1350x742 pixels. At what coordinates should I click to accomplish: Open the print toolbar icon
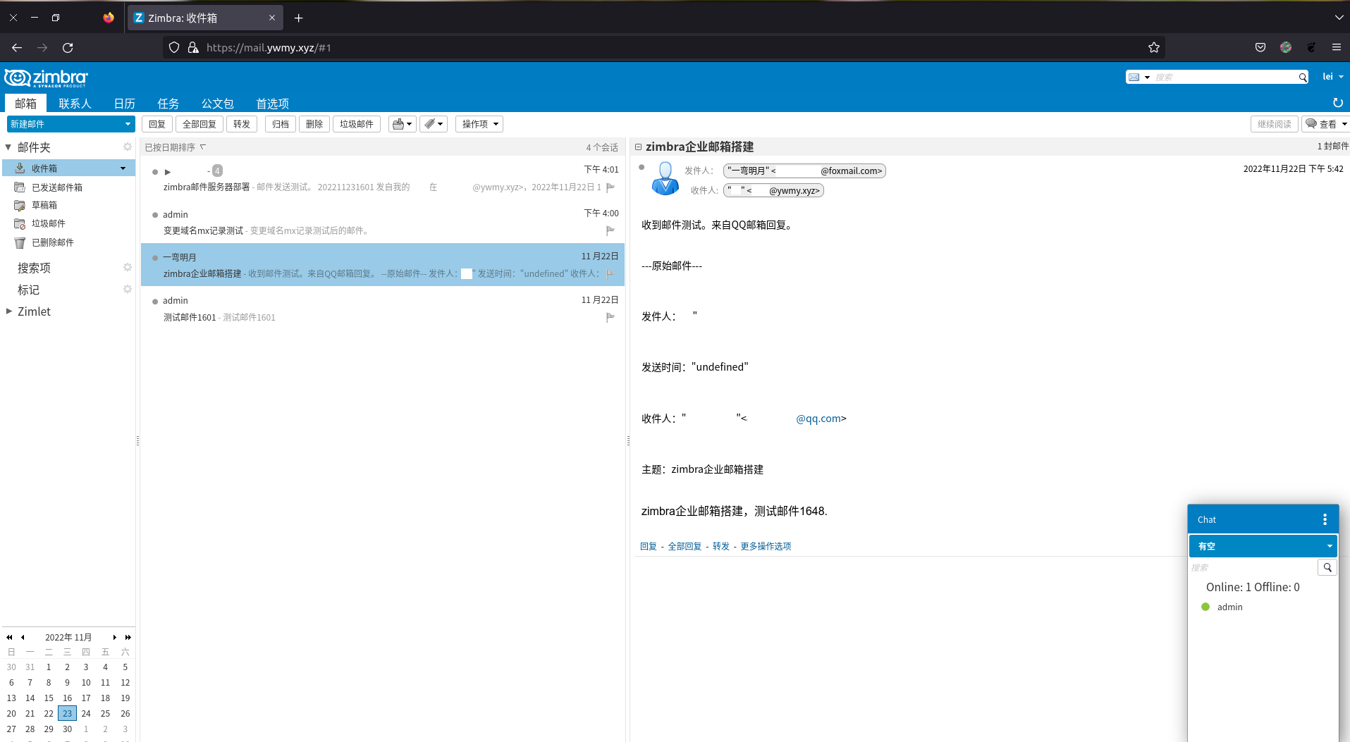pyautogui.click(x=403, y=124)
